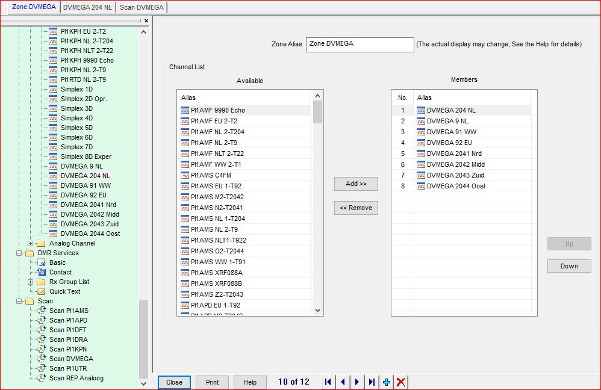Go to first record navigation icon
This screenshot has height=390, width=601.
[328, 382]
